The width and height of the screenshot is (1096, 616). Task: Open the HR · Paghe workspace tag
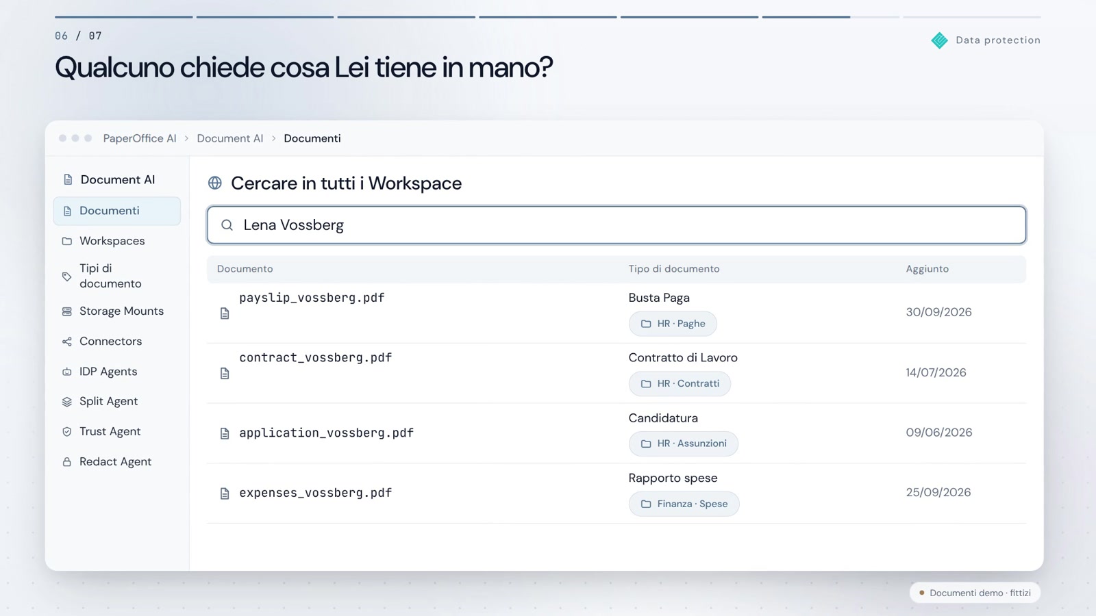click(673, 324)
